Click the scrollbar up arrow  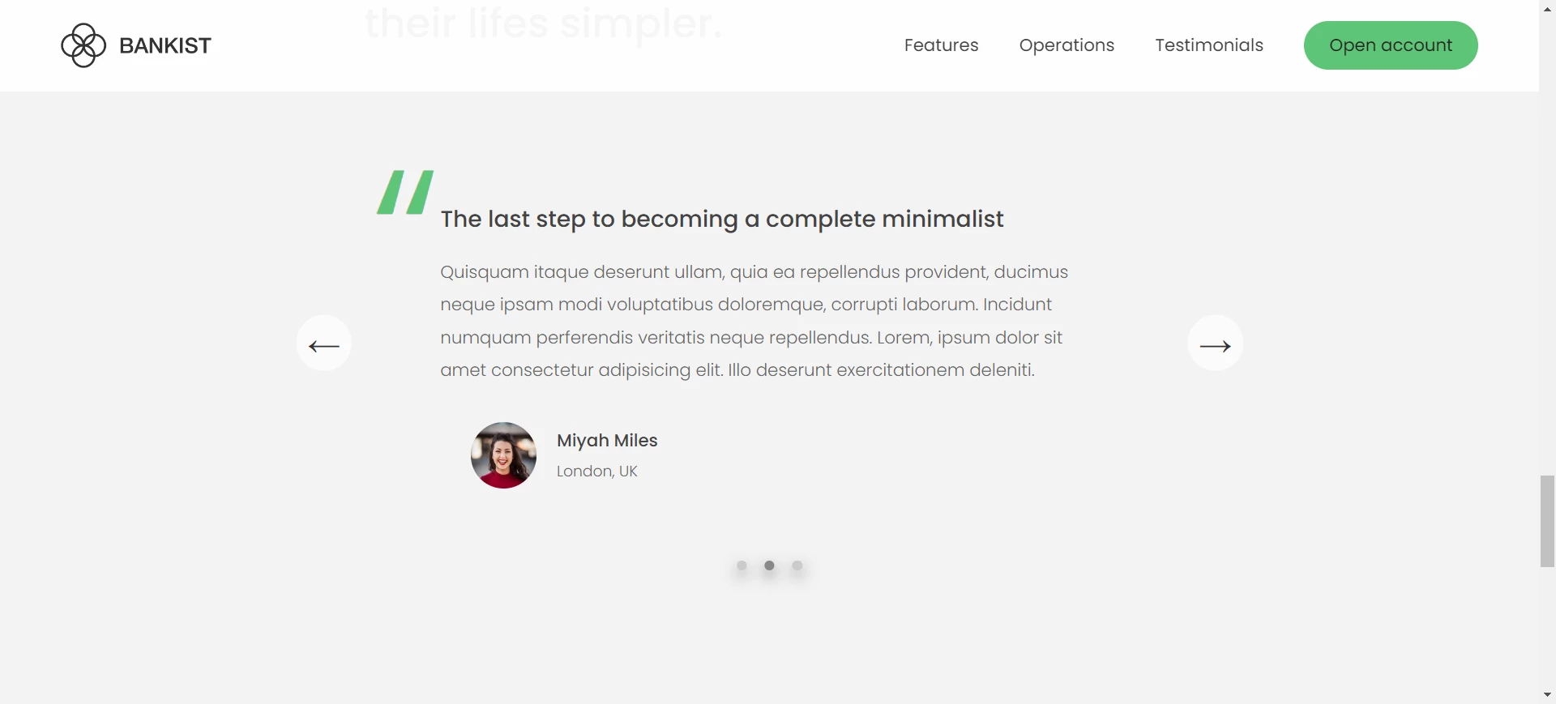pos(1547,8)
